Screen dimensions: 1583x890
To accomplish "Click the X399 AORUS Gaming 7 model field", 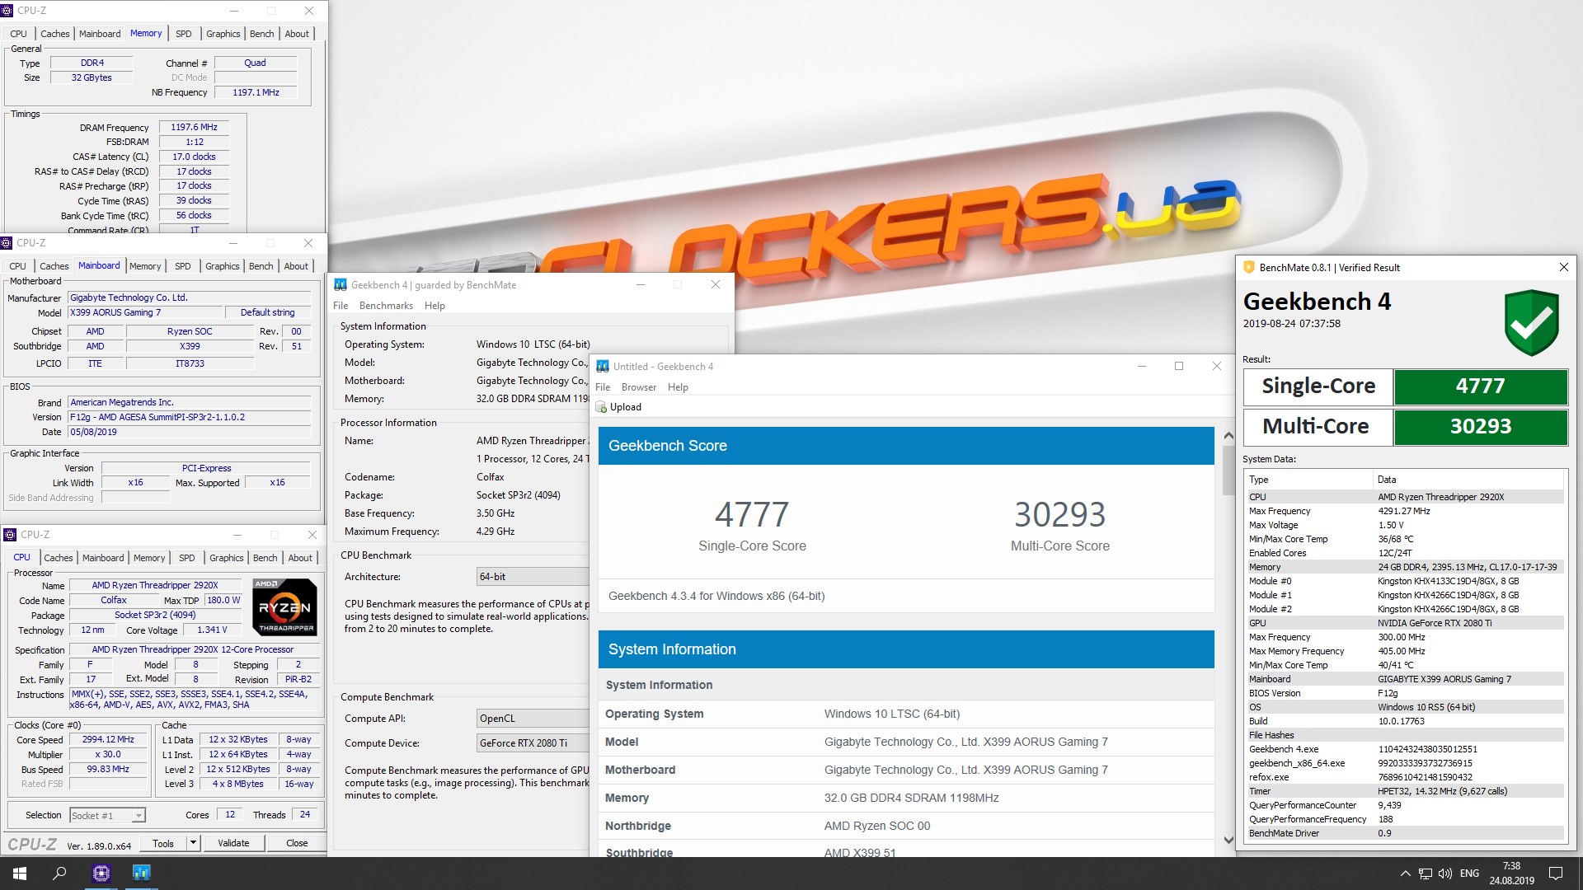I will point(145,312).
